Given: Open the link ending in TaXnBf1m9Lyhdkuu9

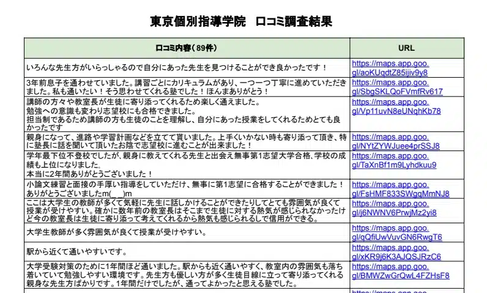Looking at the screenshot, I should [x=394, y=160].
